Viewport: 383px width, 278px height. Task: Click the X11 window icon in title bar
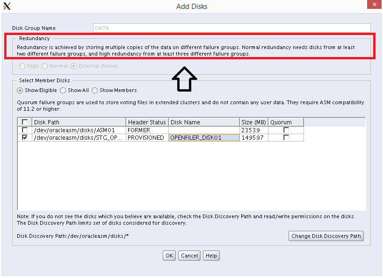pyautogui.click(x=7, y=6)
